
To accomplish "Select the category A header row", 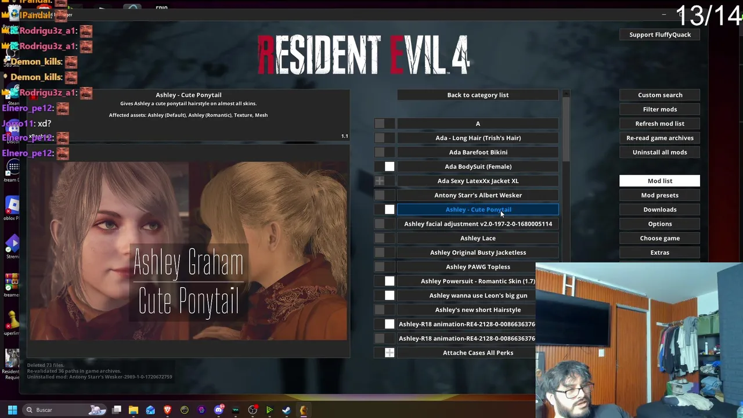I will pos(478,124).
